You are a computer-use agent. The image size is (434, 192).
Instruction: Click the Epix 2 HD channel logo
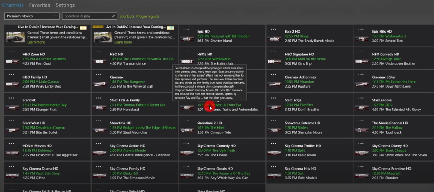click(274, 39)
